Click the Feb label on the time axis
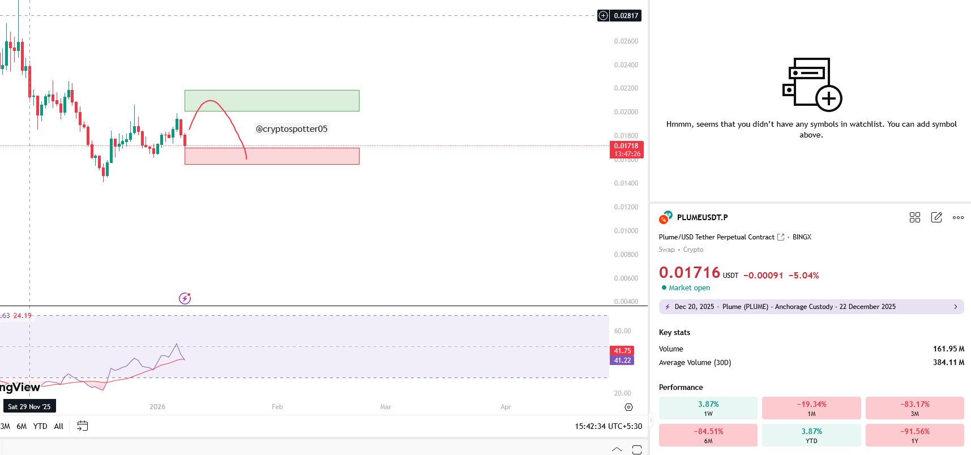 277,407
